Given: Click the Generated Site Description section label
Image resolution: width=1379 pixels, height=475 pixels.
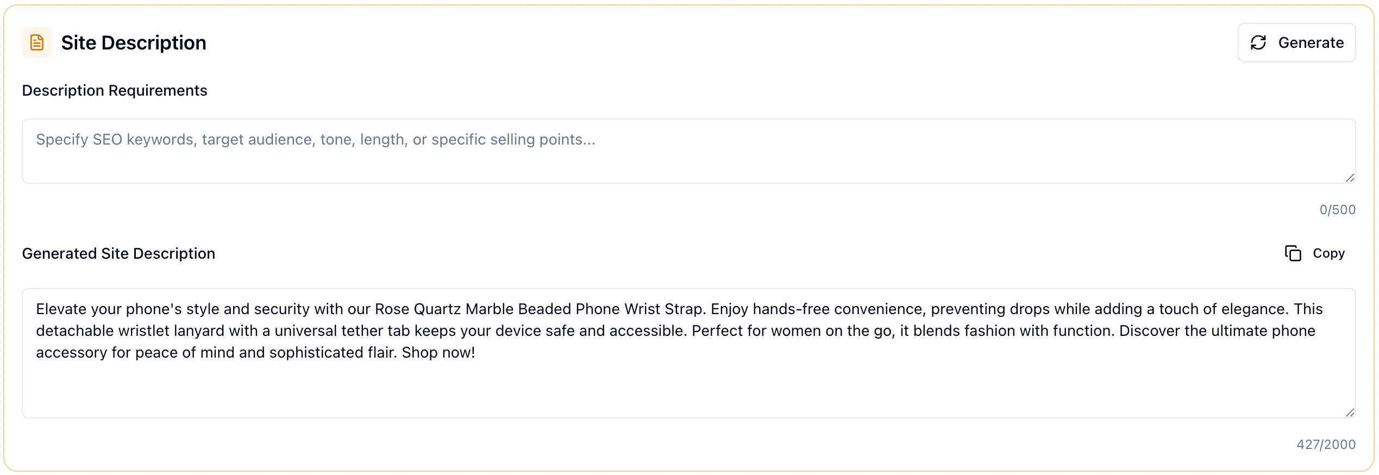Looking at the screenshot, I should coord(118,253).
